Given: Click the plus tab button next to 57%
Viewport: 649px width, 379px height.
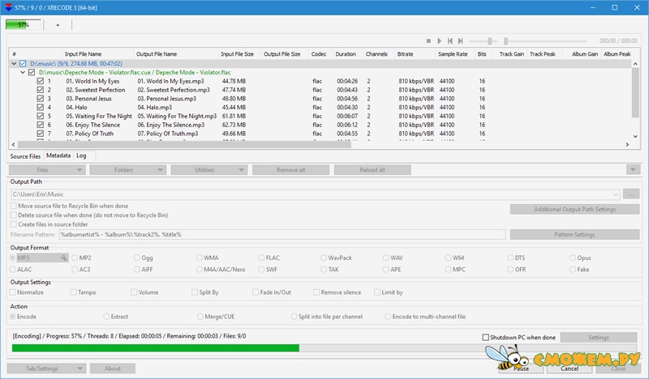Looking at the screenshot, I should 58,25.
